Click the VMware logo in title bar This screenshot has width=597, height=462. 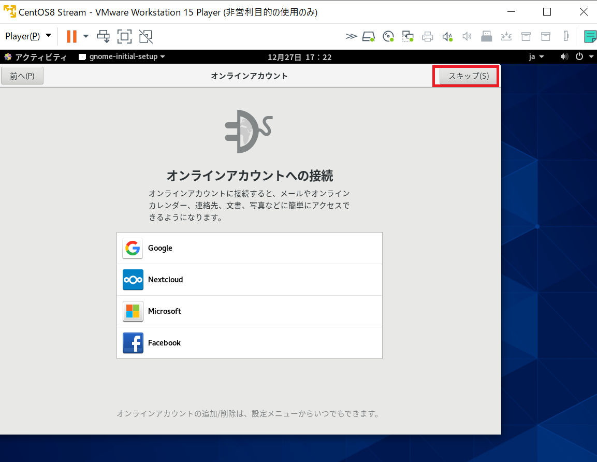tap(10, 12)
